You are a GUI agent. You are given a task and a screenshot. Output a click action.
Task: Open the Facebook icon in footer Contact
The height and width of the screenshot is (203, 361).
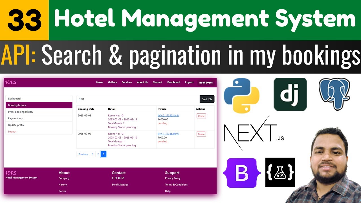point(113,178)
